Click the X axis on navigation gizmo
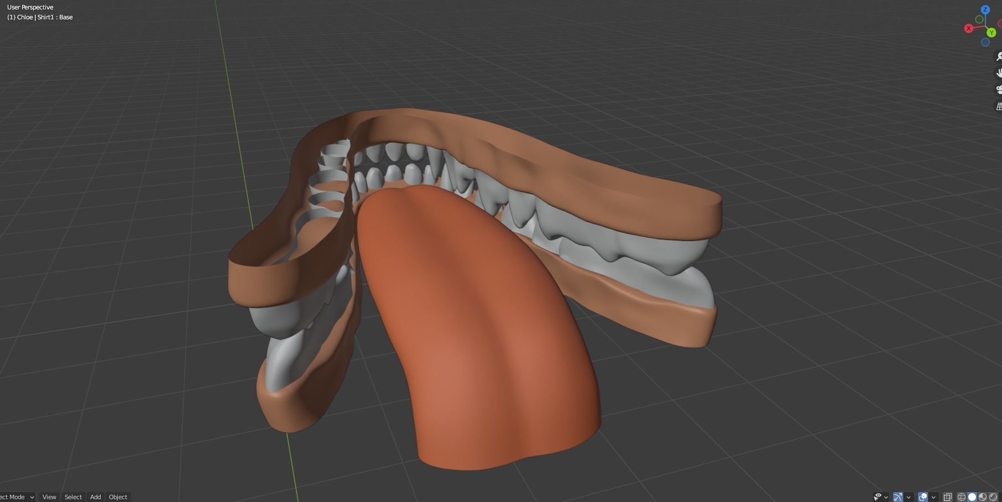The width and height of the screenshot is (1002, 502). click(968, 28)
